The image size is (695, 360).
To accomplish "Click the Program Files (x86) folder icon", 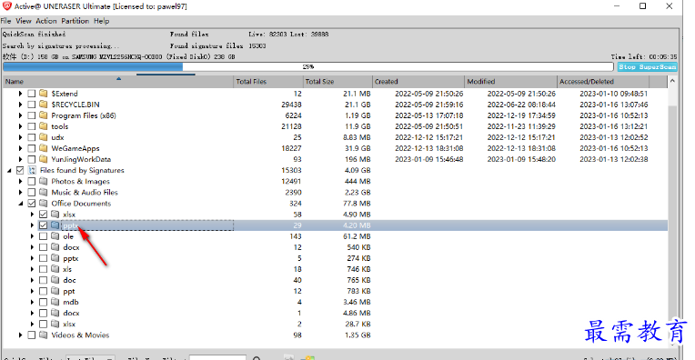I will click(x=43, y=115).
